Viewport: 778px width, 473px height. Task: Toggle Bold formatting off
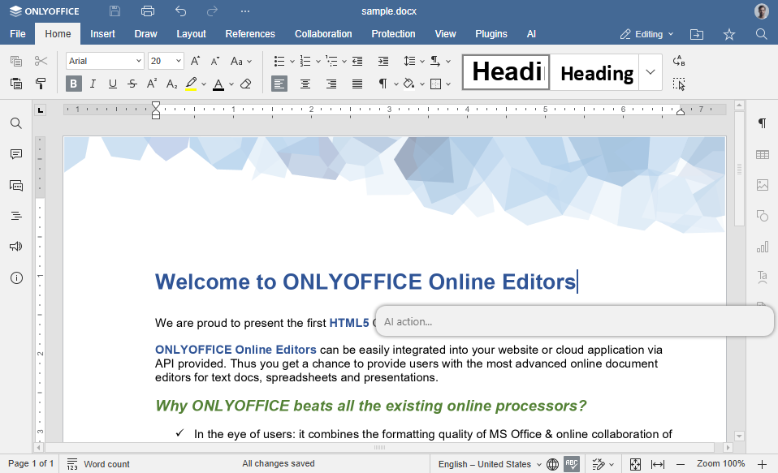point(74,84)
